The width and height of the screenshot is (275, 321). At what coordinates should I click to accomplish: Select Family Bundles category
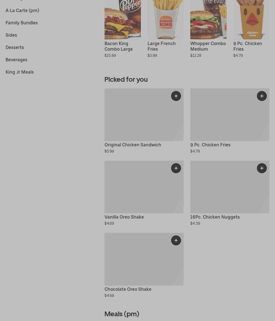point(22,23)
